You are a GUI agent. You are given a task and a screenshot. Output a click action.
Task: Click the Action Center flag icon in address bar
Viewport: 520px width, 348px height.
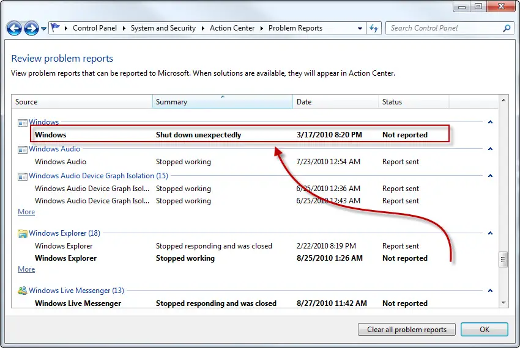tap(56, 28)
